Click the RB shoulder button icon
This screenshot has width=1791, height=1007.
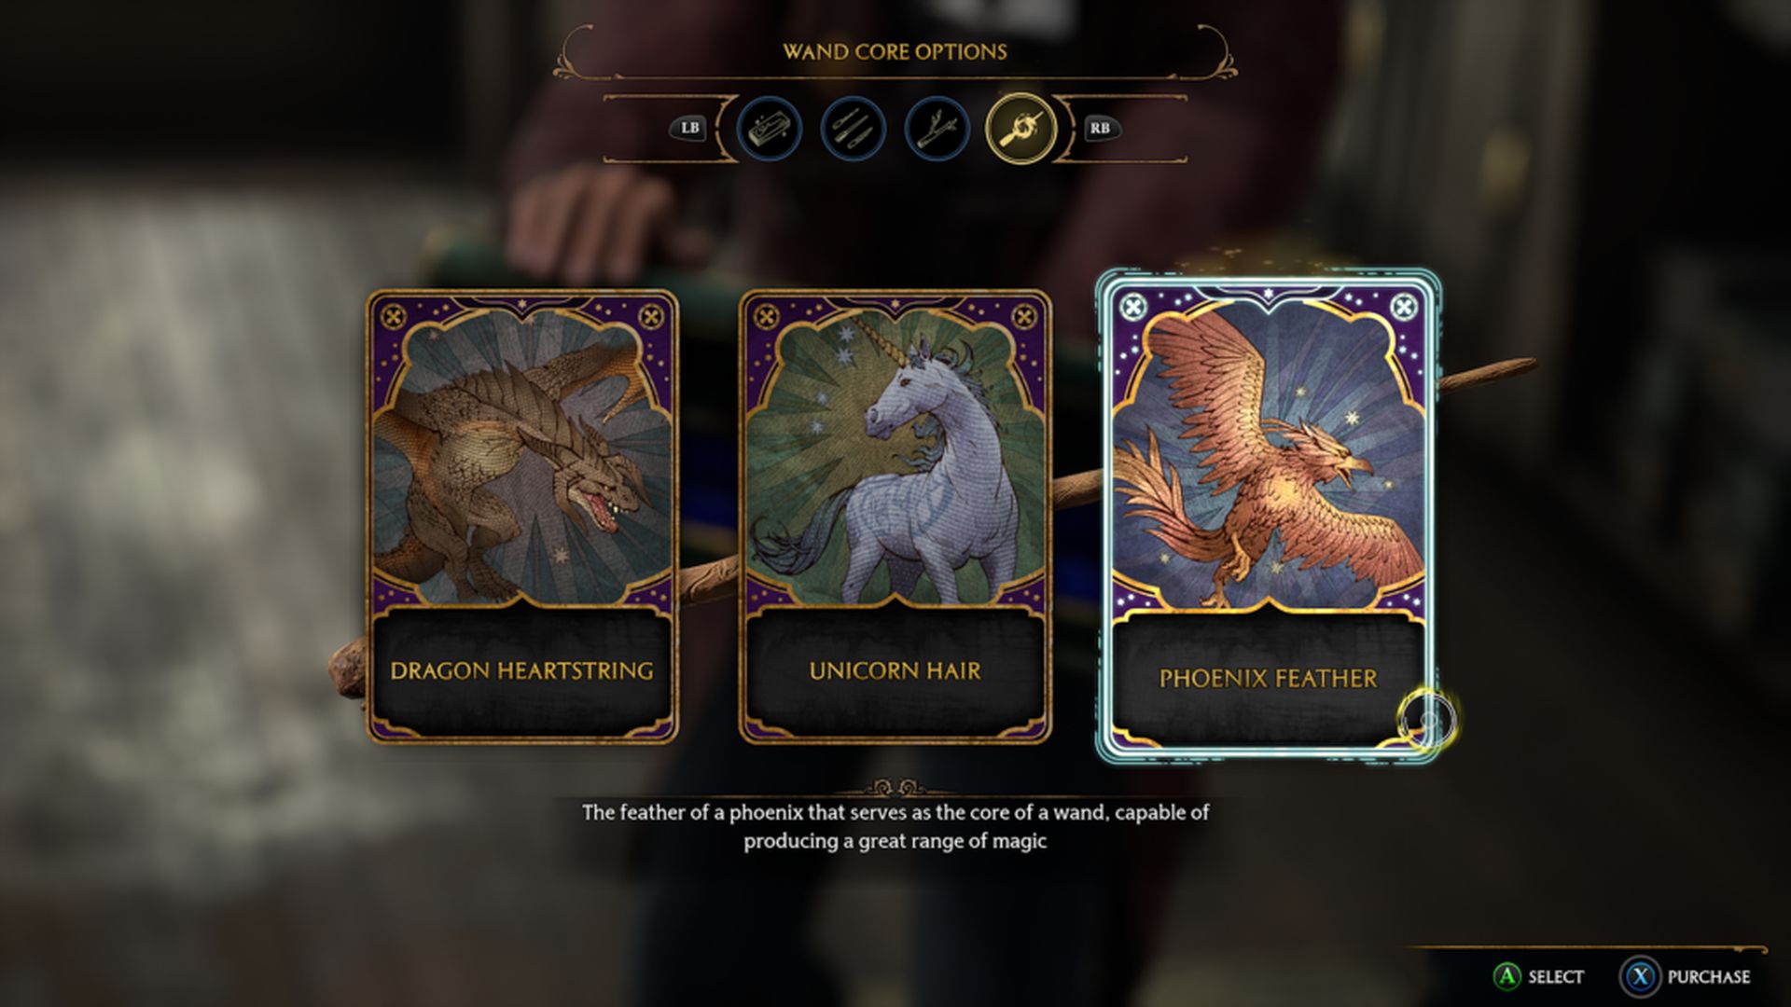click(x=1100, y=129)
